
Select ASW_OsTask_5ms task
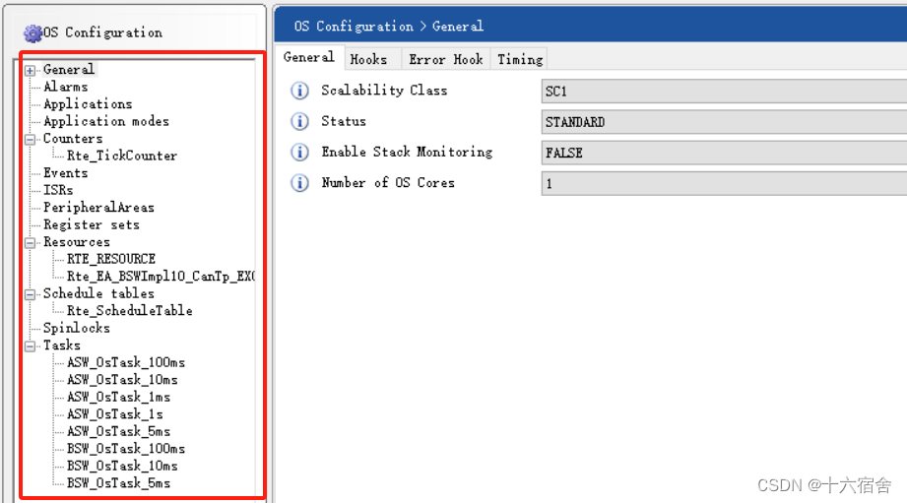click(118, 432)
